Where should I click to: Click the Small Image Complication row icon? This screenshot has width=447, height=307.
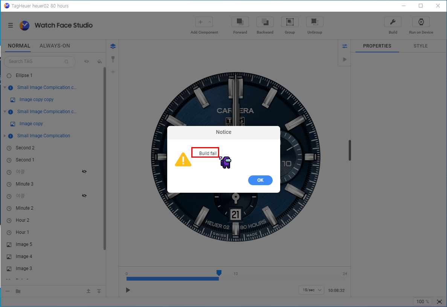point(11,136)
